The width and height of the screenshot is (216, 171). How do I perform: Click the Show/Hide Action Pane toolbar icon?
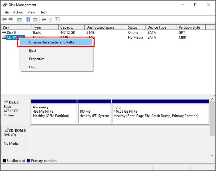coord(35,19)
